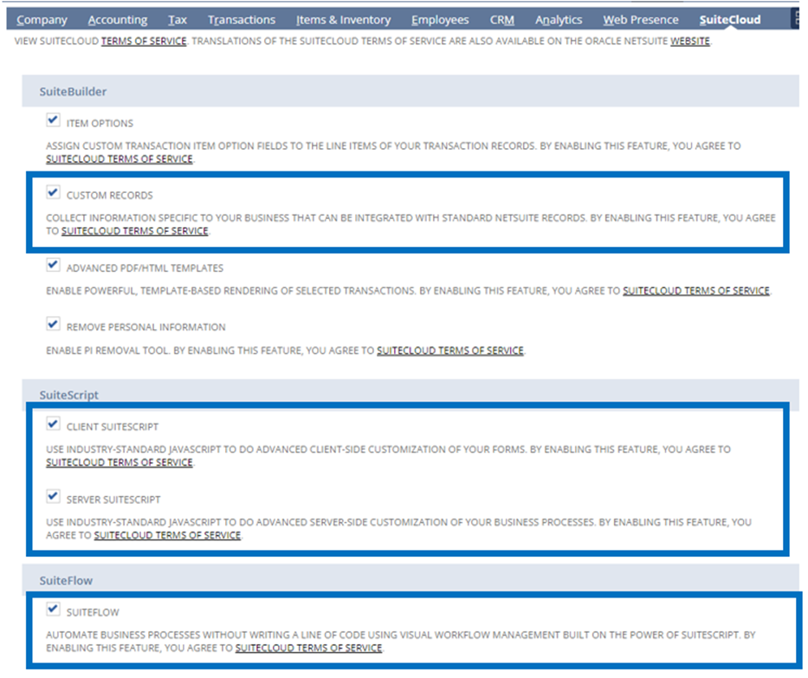
Task: Click the Custom Records label
Action: pyautogui.click(x=110, y=196)
